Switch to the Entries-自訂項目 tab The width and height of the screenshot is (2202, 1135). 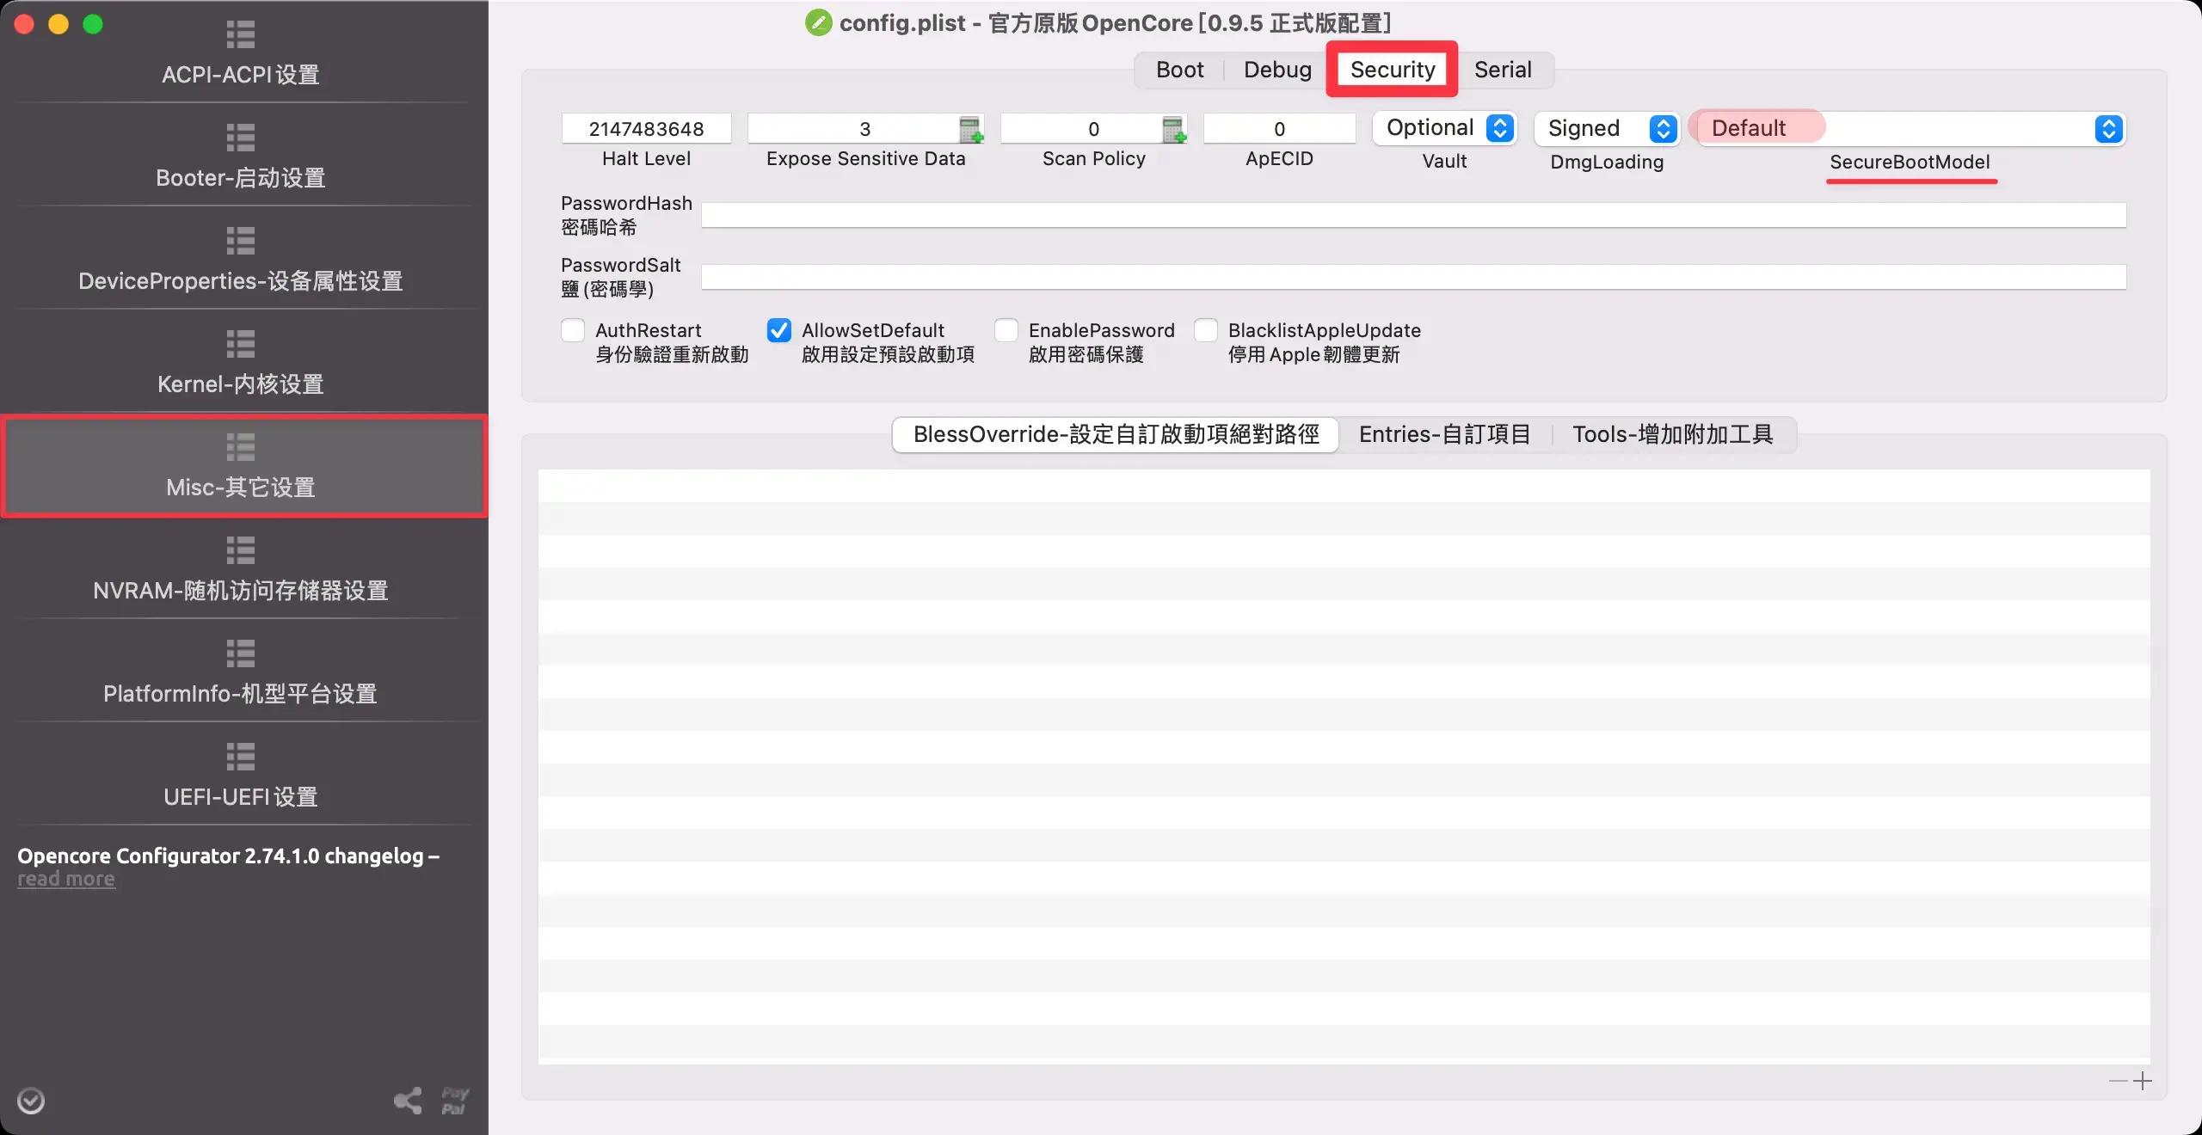[x=1445, y=434]
